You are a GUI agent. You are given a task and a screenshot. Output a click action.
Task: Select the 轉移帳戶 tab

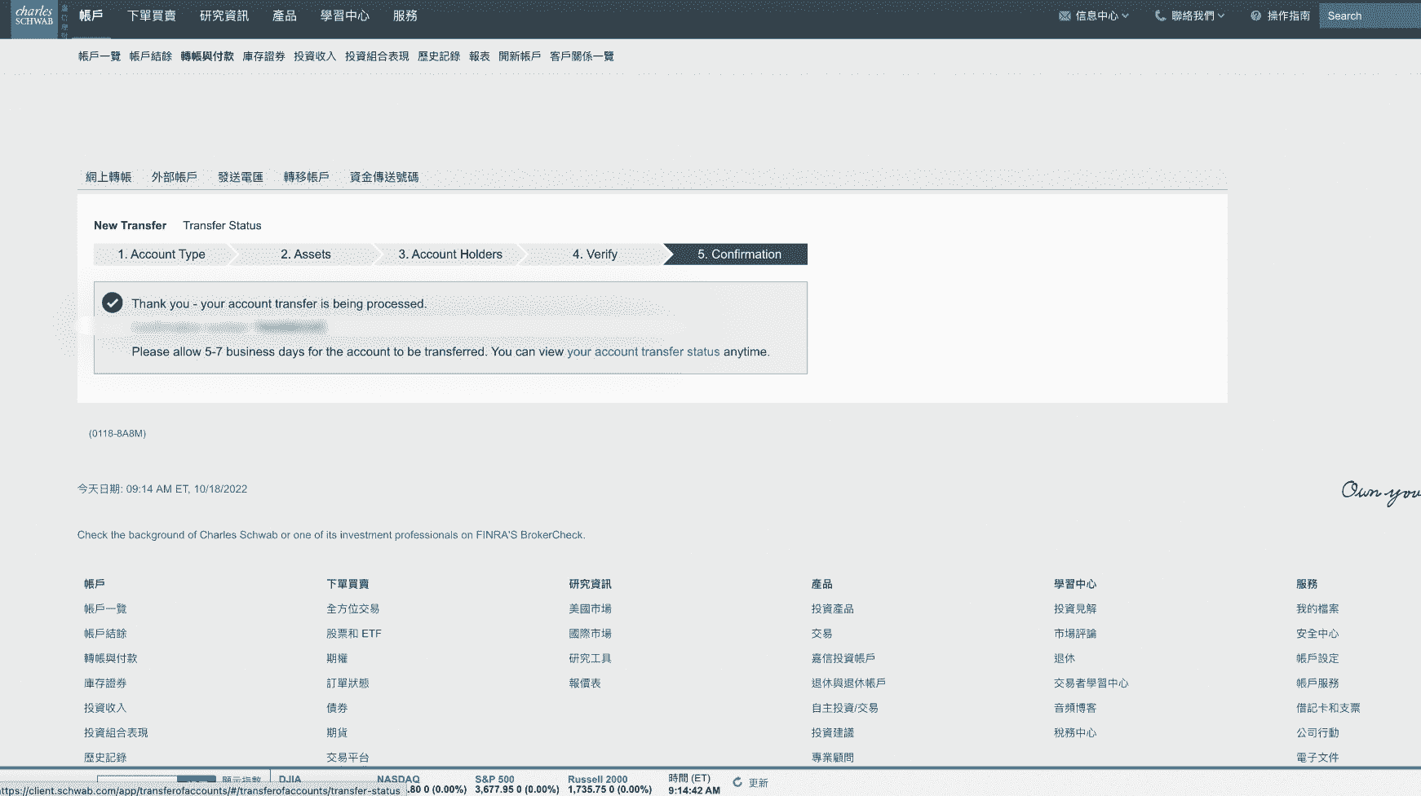306,177
